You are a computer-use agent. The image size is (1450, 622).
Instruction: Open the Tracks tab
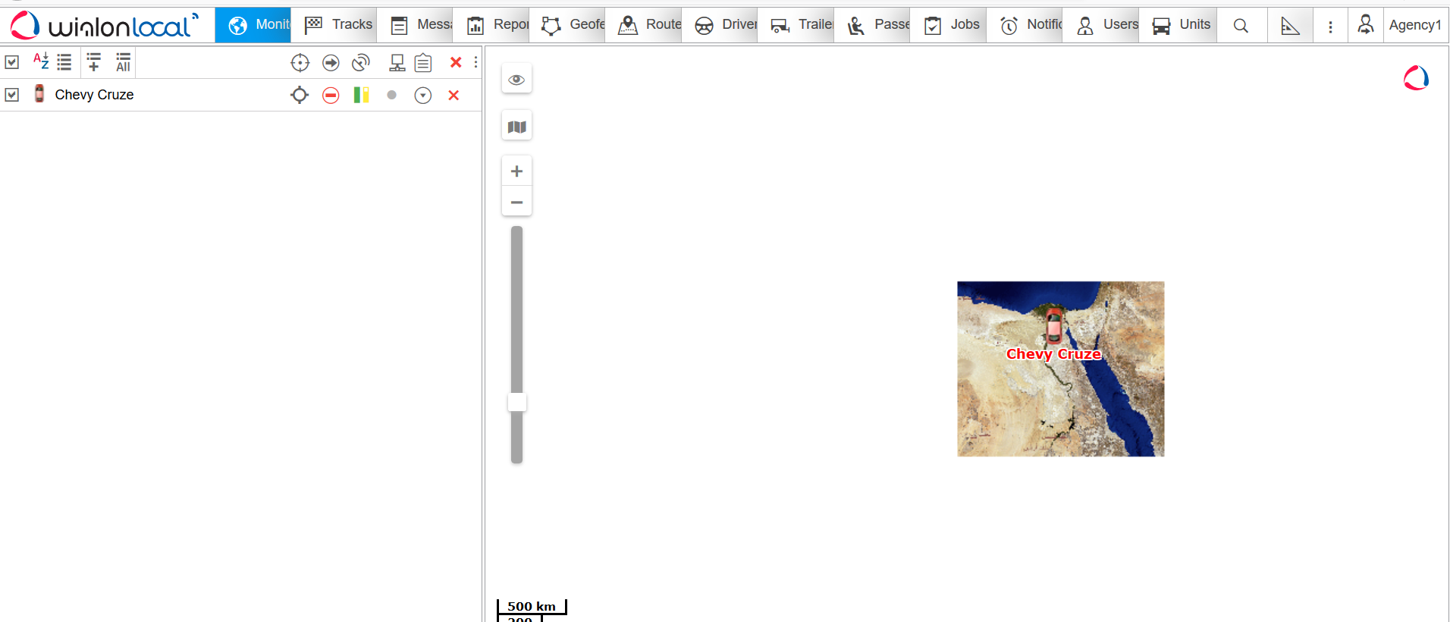tap(339, 25)
